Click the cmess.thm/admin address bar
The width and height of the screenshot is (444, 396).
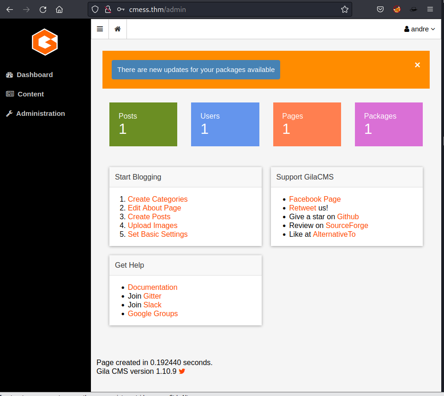(x=220, y=9)
